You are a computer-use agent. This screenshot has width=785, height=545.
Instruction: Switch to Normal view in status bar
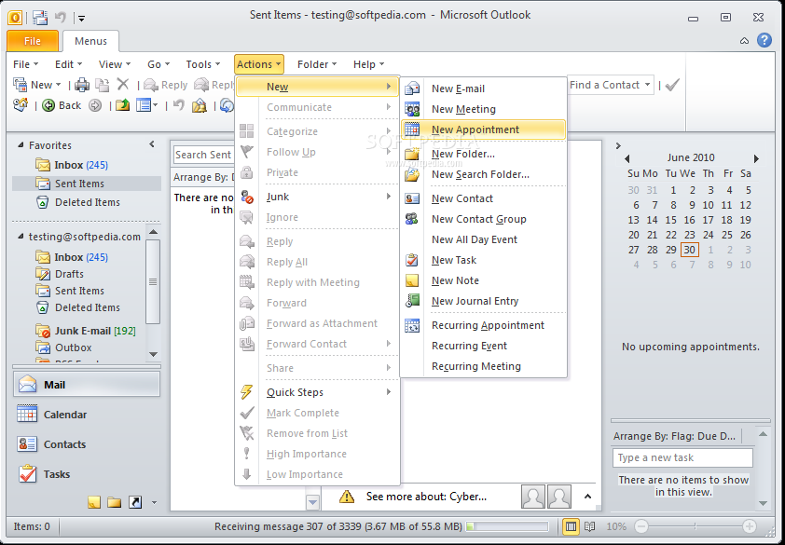coord(571,526)
